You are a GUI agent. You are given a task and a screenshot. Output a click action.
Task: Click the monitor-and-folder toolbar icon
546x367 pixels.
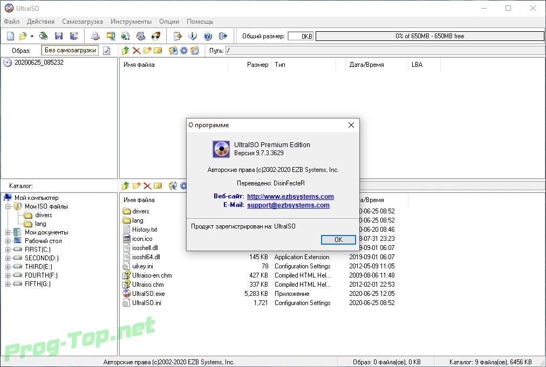(x=111, y=36)
